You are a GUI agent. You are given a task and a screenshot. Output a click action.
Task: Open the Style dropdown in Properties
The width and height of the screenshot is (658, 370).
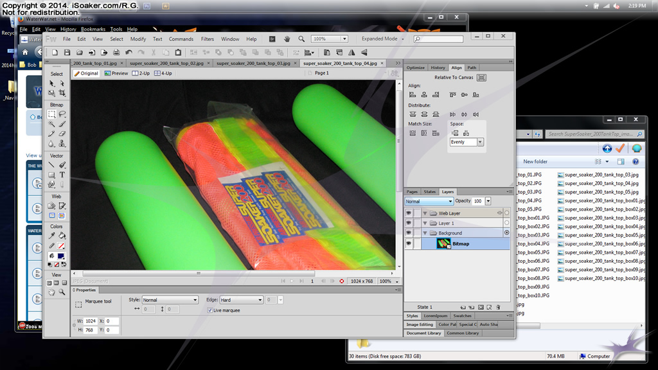[x=170, y=300]
